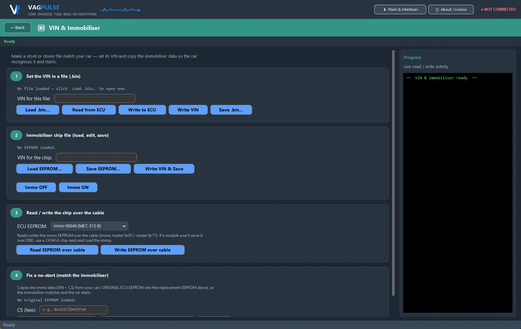521x329 pixels.
Task: Click the 'Progress' panel heading
Action: 412,57
